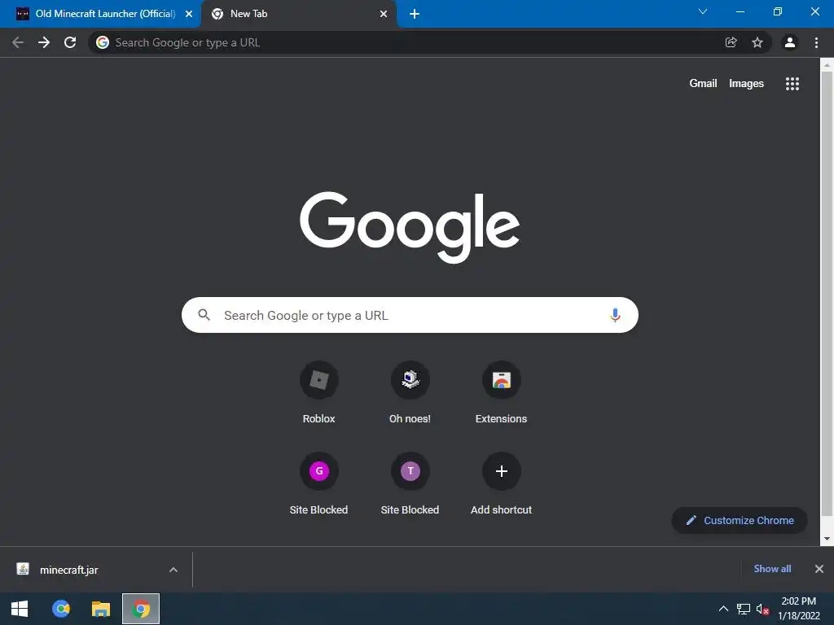Open the Images link
Screen dimensions: 834x625
(746, 84)
